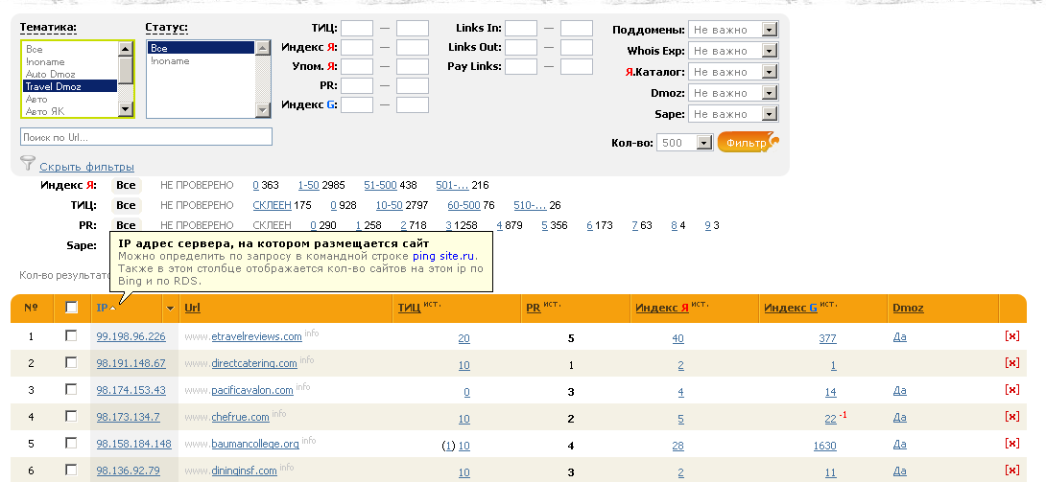Focus the Поиск по Url search field
The width and height of the screenshot is (1046, 482).
146,136
